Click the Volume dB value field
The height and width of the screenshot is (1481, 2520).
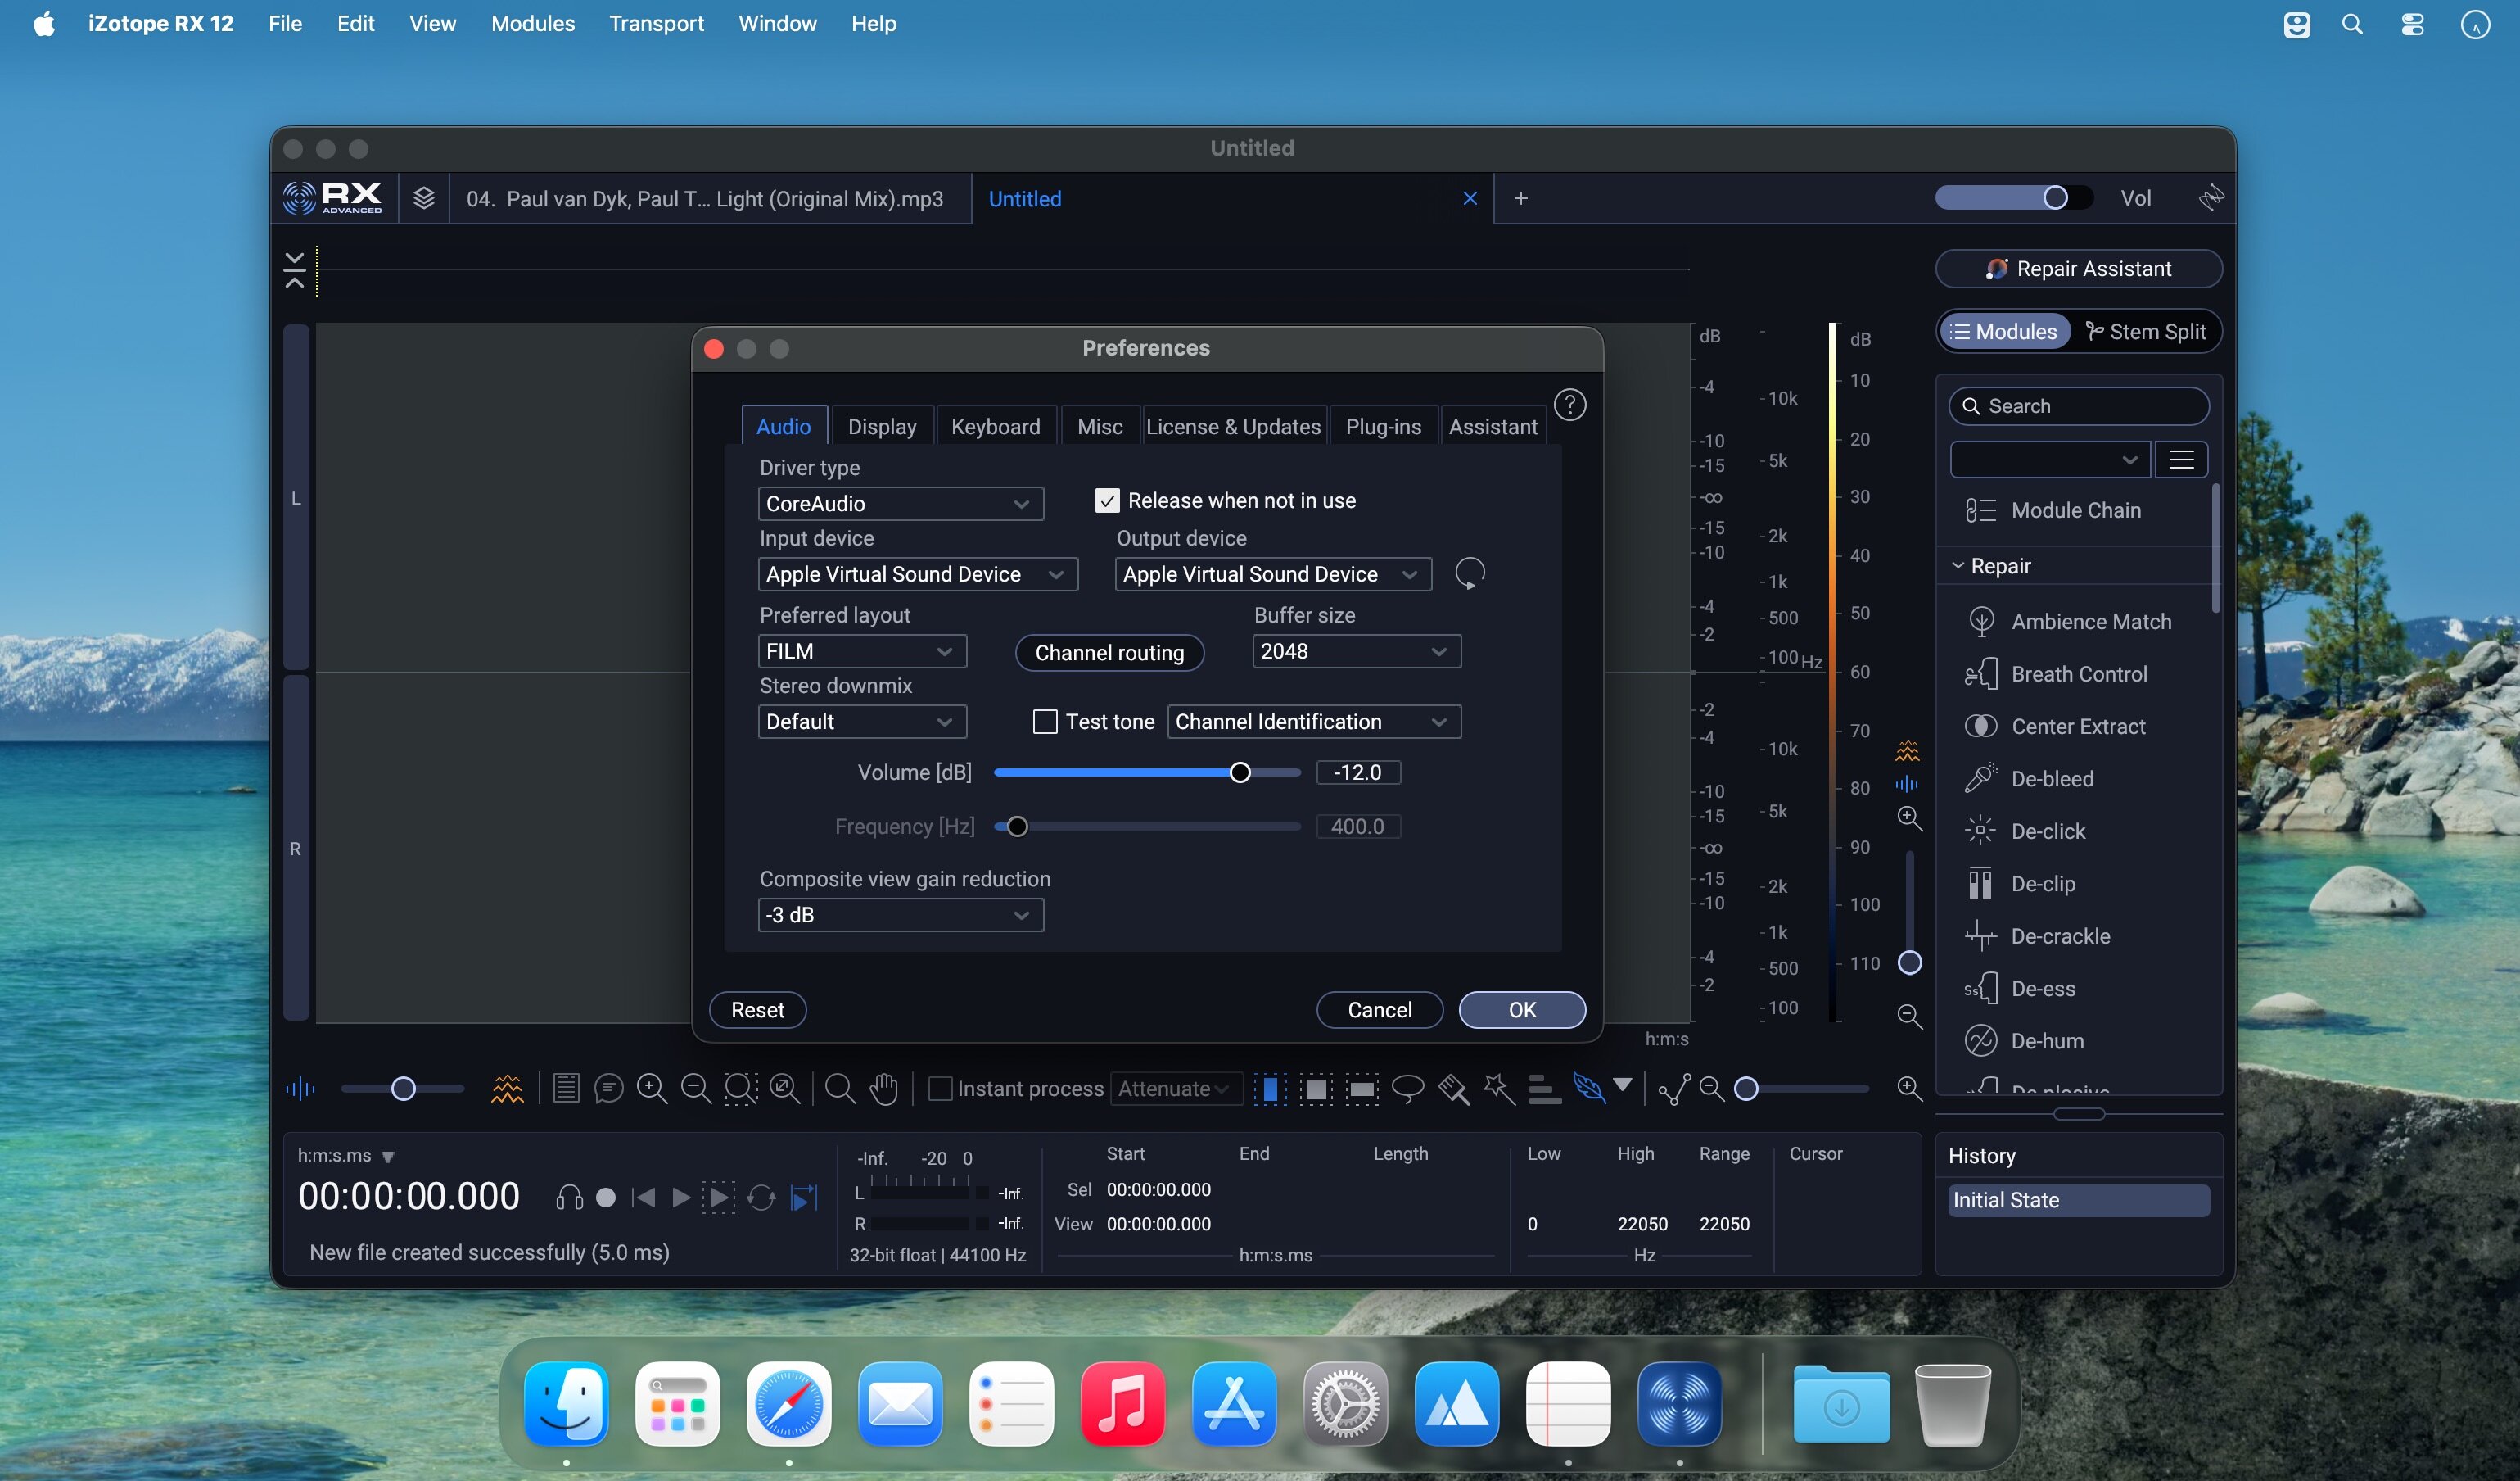pyautogui.click(x=1357, y=772)
